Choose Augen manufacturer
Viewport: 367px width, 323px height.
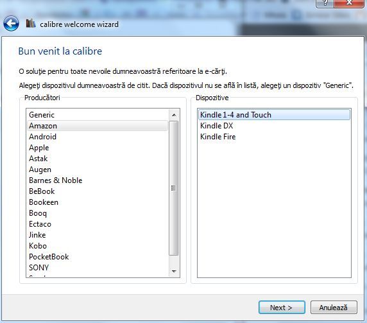tap(98, 170)
